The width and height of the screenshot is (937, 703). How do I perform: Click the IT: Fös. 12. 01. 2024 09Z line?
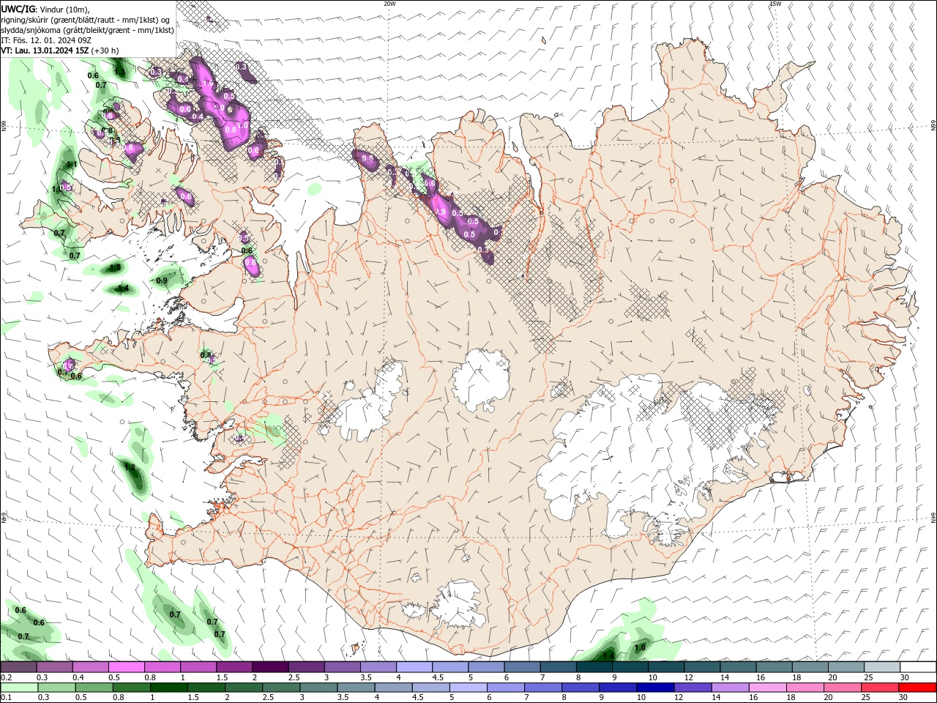46,40
